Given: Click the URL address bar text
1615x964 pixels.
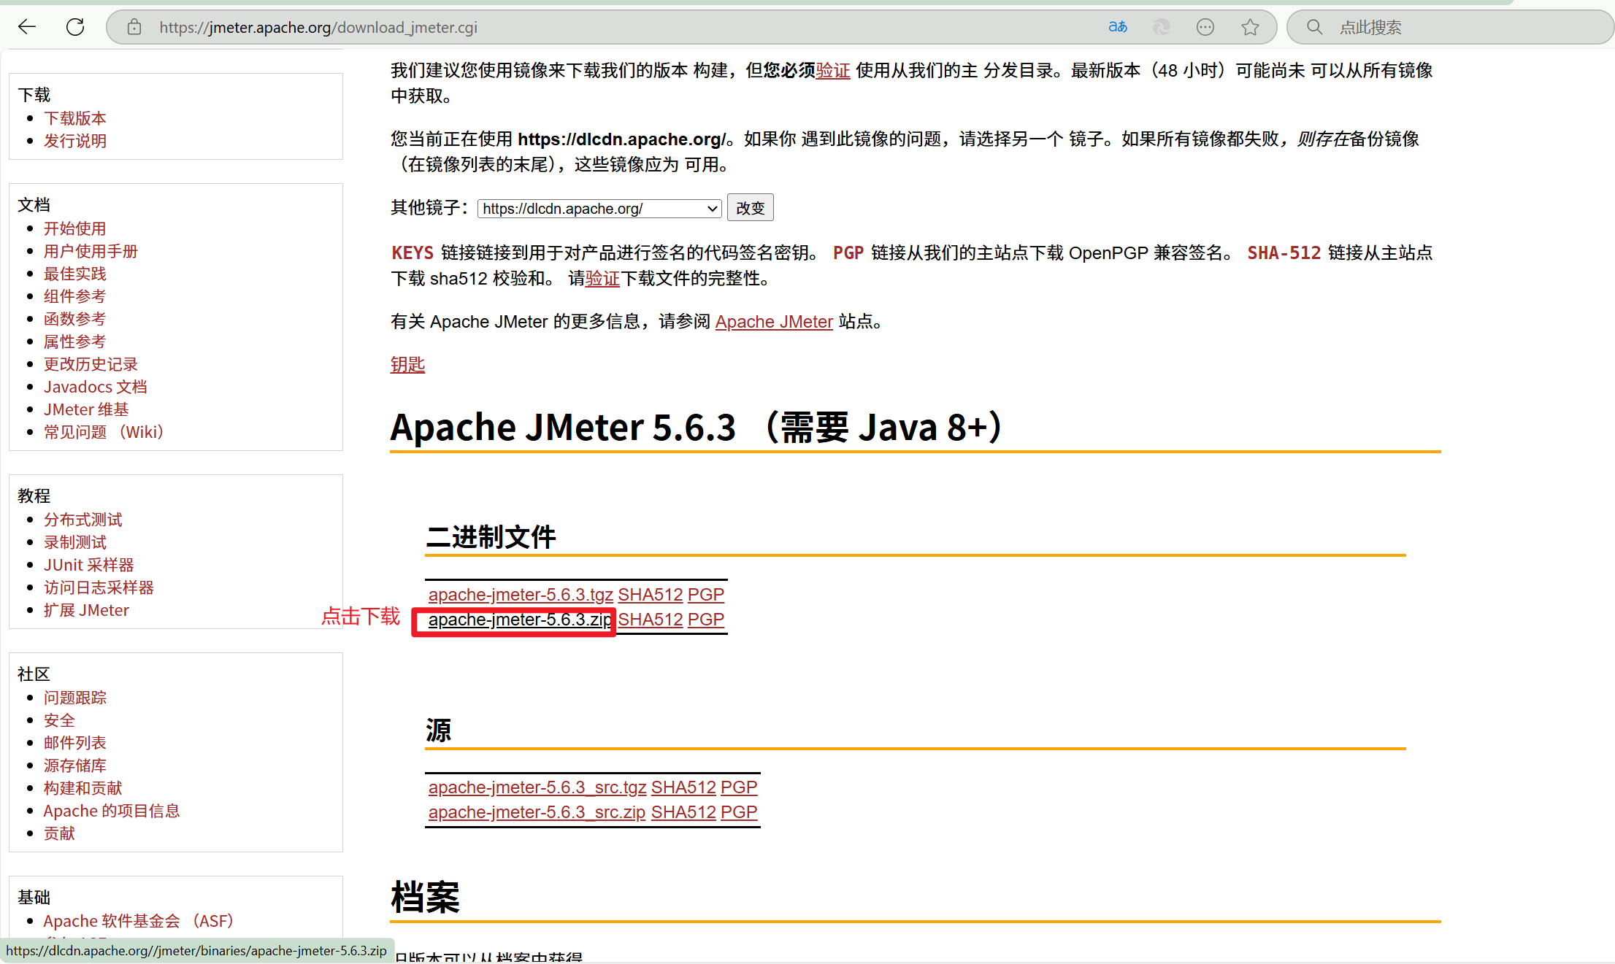Looking at the screenshot, I should point(318,27).
